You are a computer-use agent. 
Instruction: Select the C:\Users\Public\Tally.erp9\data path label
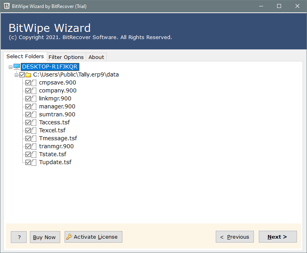pyautogui.click(x=76, y=75)
